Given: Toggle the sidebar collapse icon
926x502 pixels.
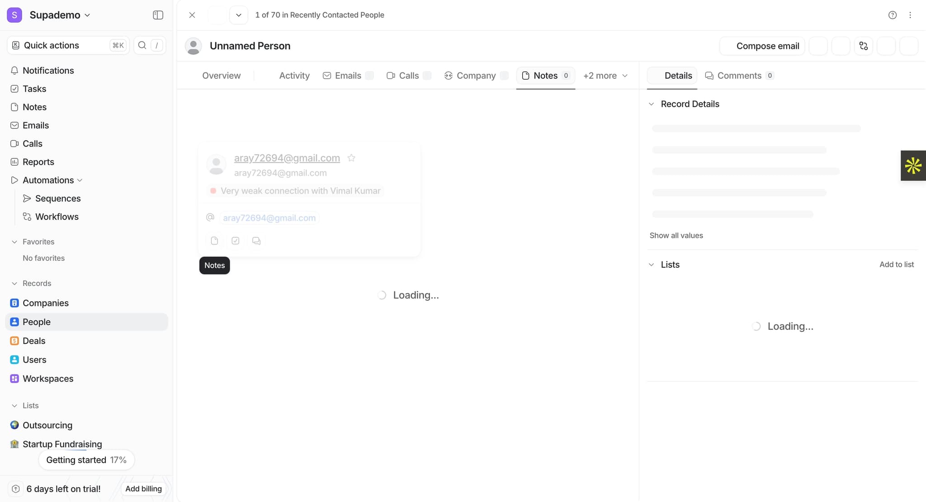Looking at the screenshot, I should point(158,15).
